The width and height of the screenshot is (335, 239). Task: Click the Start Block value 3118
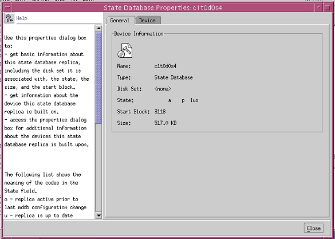pos(160,112)
